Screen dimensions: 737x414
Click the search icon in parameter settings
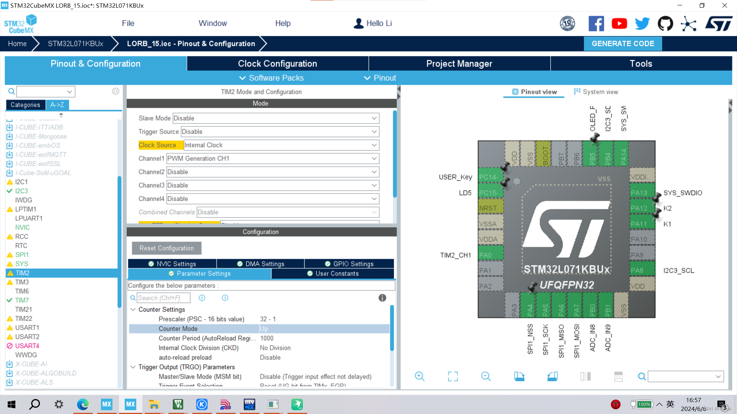pyautogui.click(x=133, y=298)
